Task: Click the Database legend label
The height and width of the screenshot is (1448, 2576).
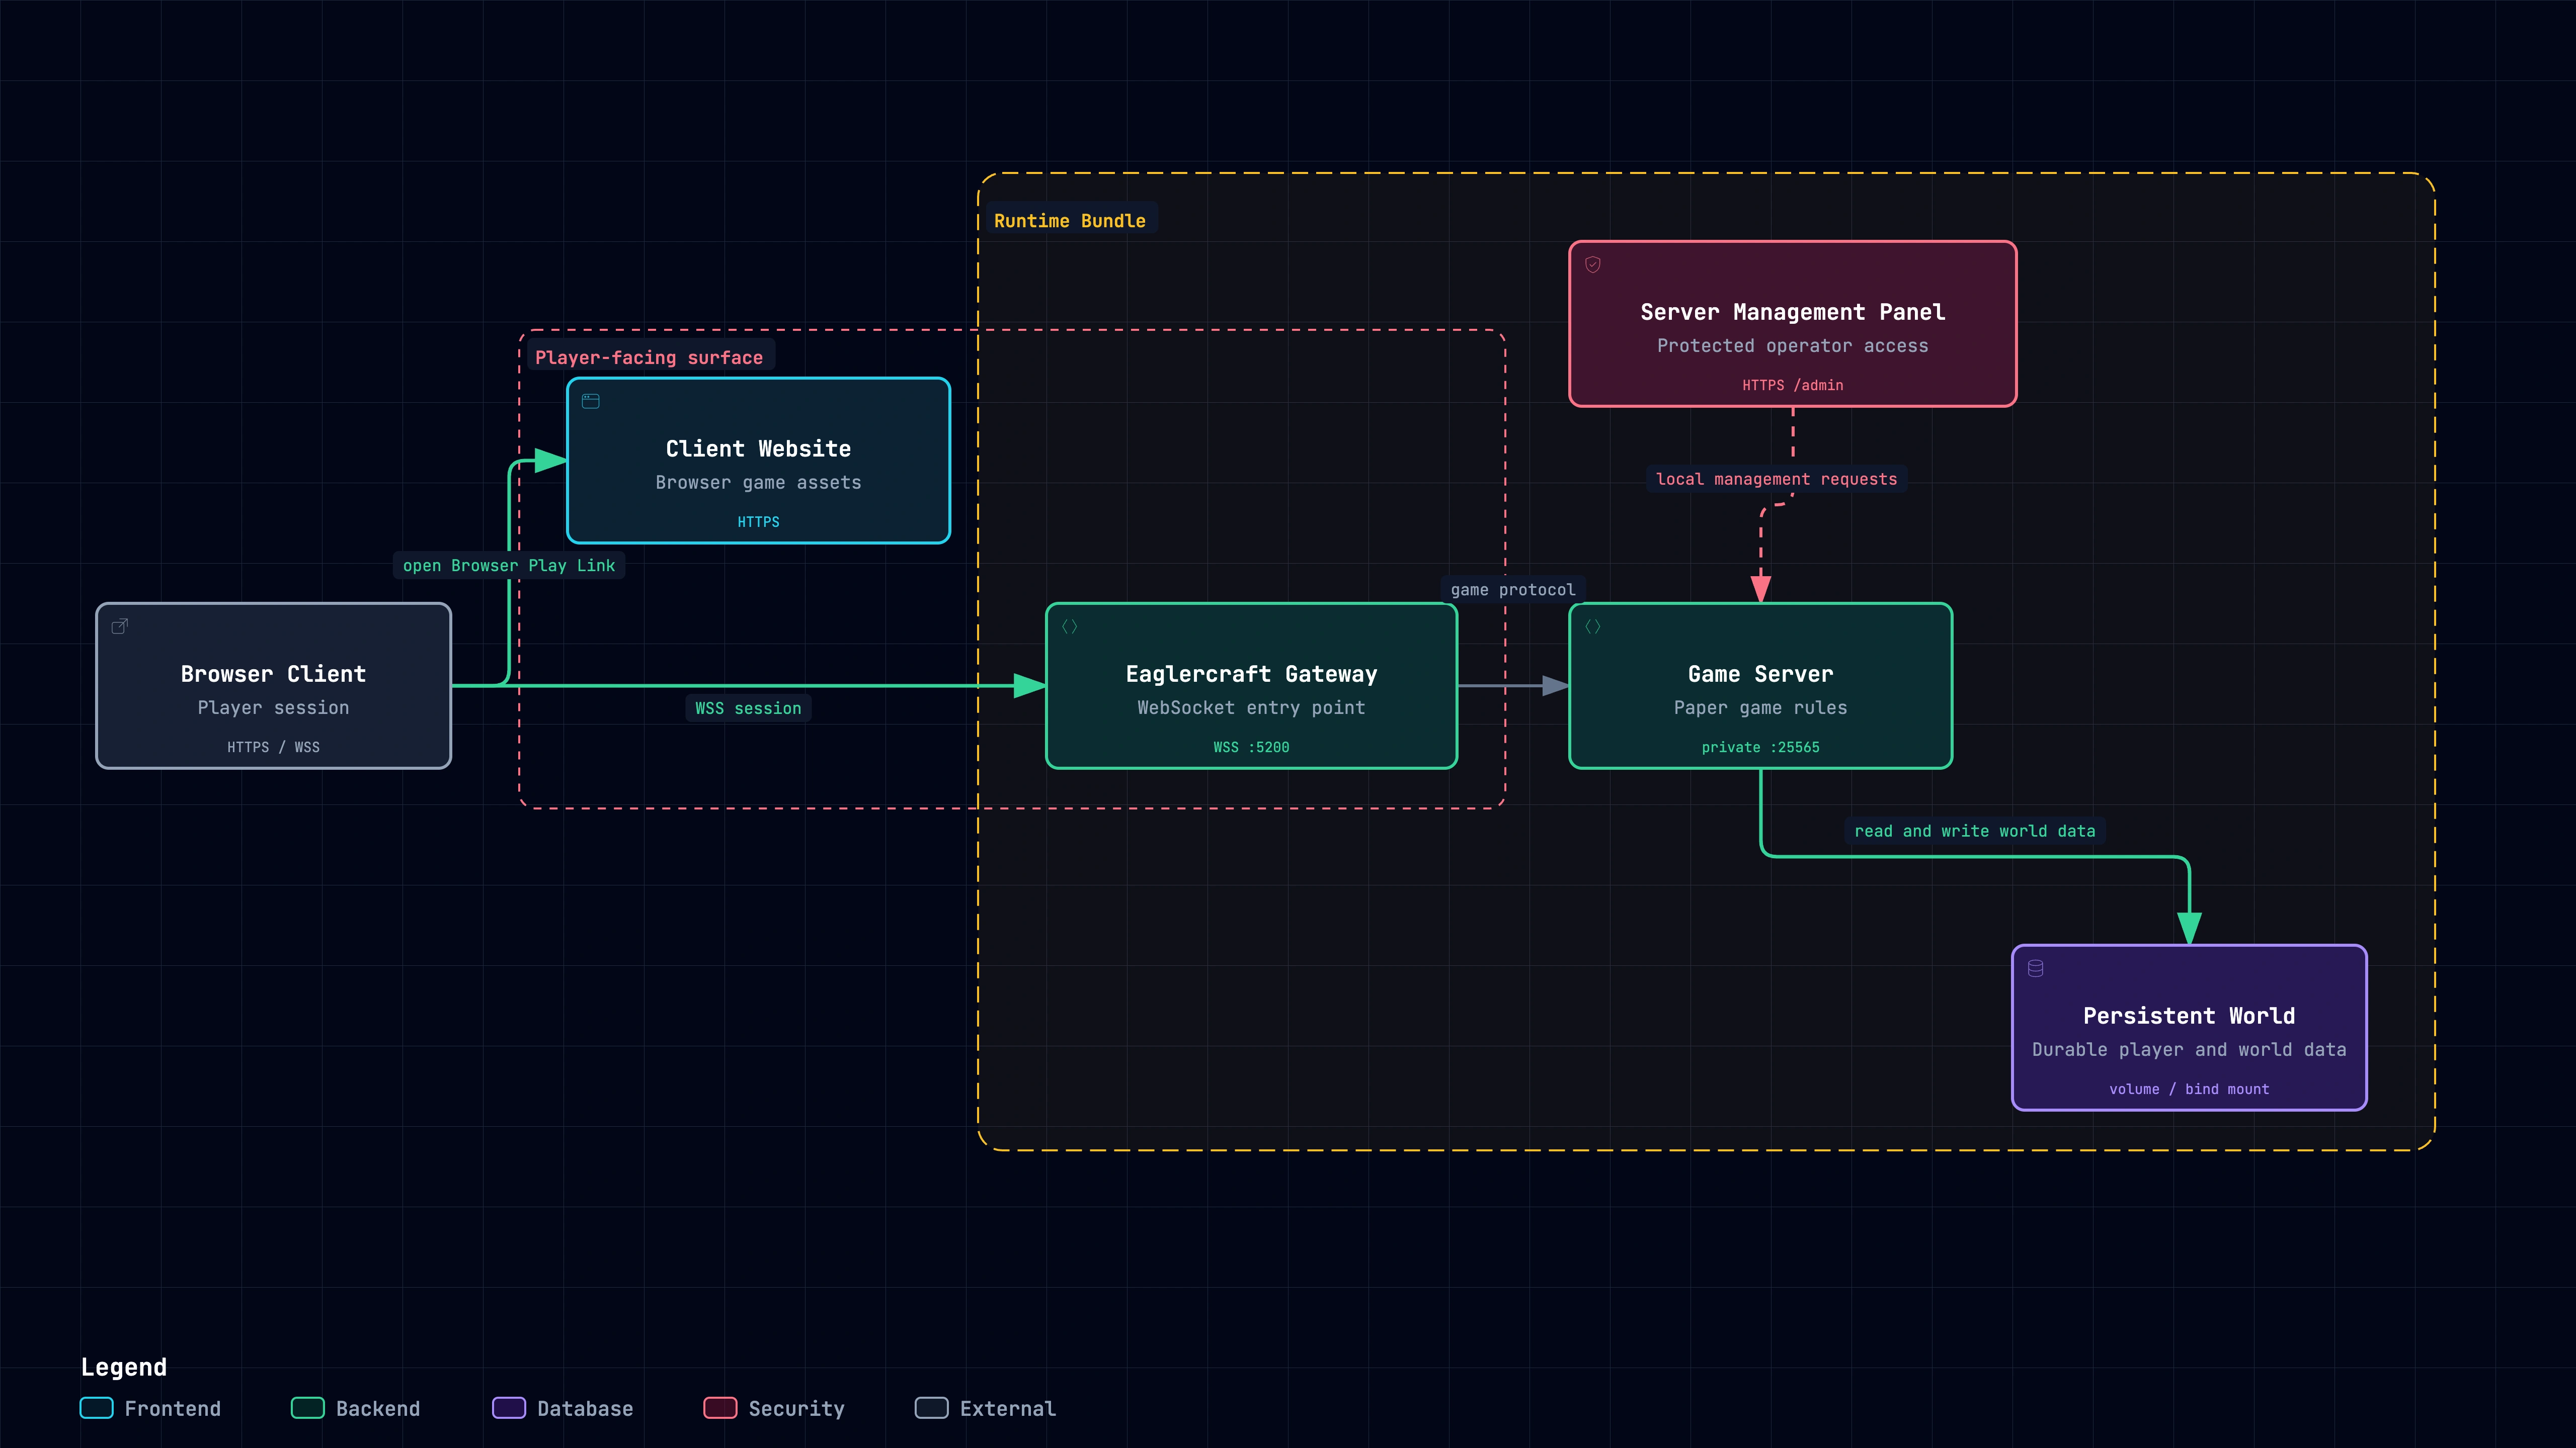Action: (585, 1408)
